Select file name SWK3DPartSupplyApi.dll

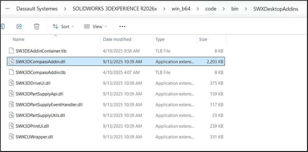pos(40,94)
